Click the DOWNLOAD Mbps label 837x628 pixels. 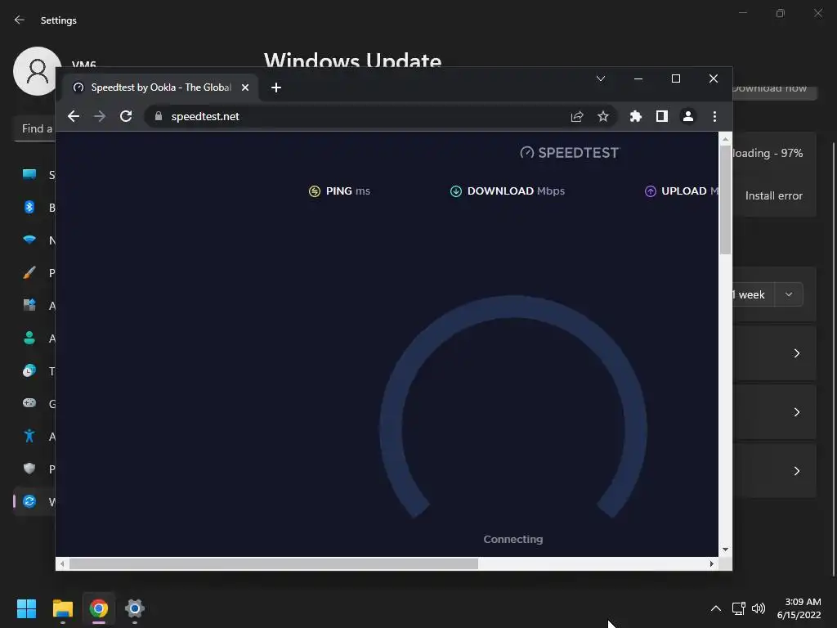click(x=517, y=191)
